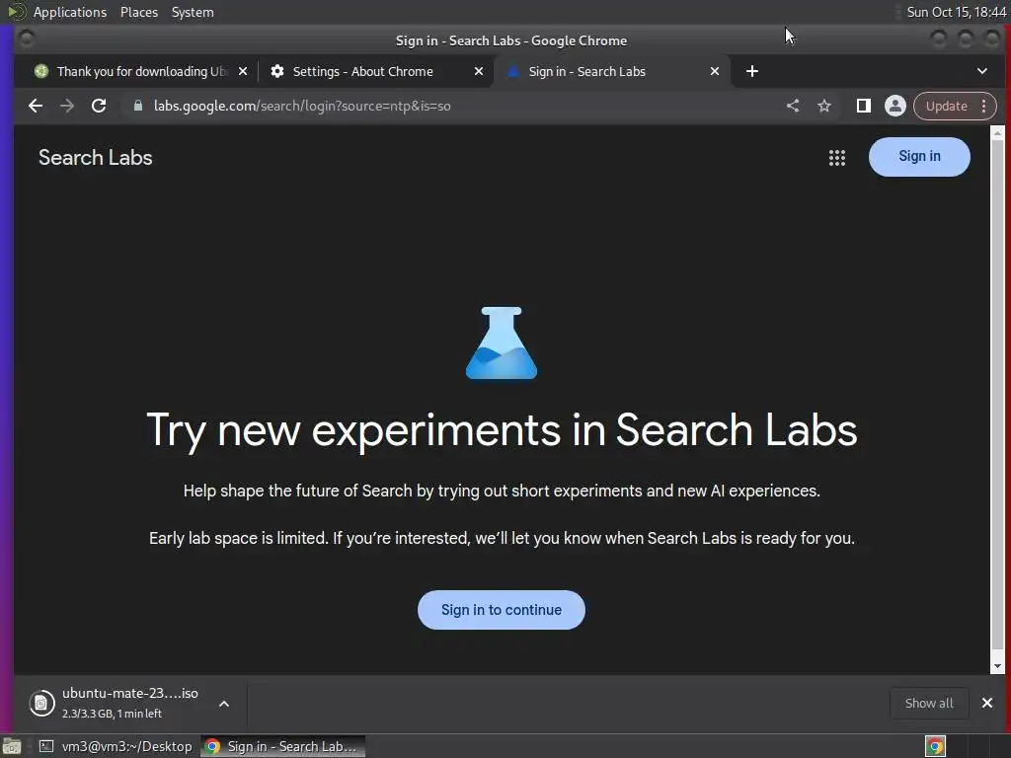Open the System menu
Viewport: 1011px width, 758px height.
tap(193, 12)
